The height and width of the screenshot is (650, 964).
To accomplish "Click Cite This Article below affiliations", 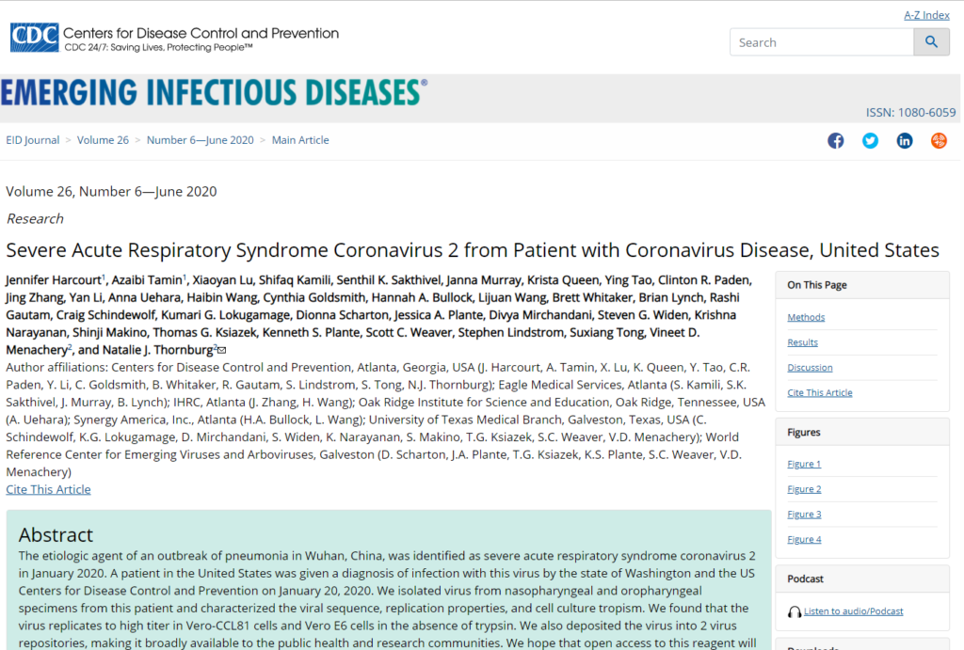I will click(49, 490).
